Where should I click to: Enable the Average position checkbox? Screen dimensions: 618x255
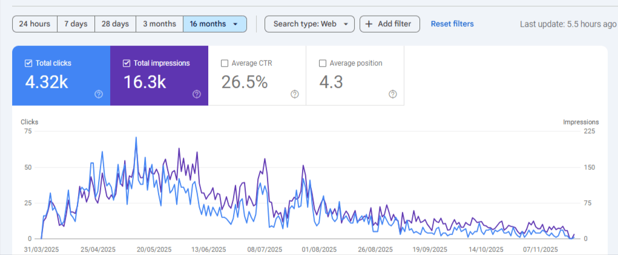(323, 63)
